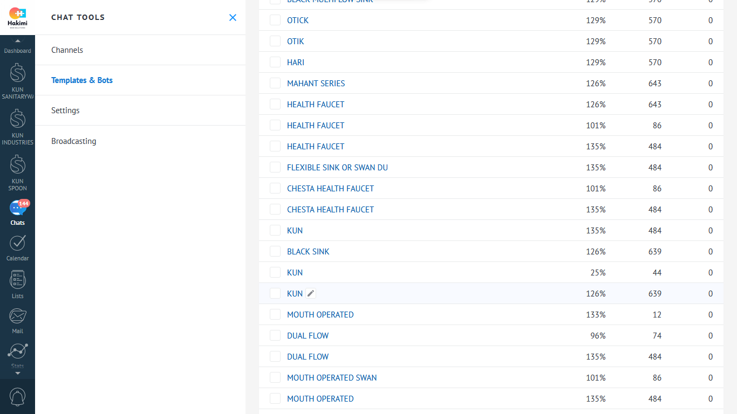The image size is (737, 414).
Task: Click the value 74 in DUAL FLOW row
Action: click(657, 336)
